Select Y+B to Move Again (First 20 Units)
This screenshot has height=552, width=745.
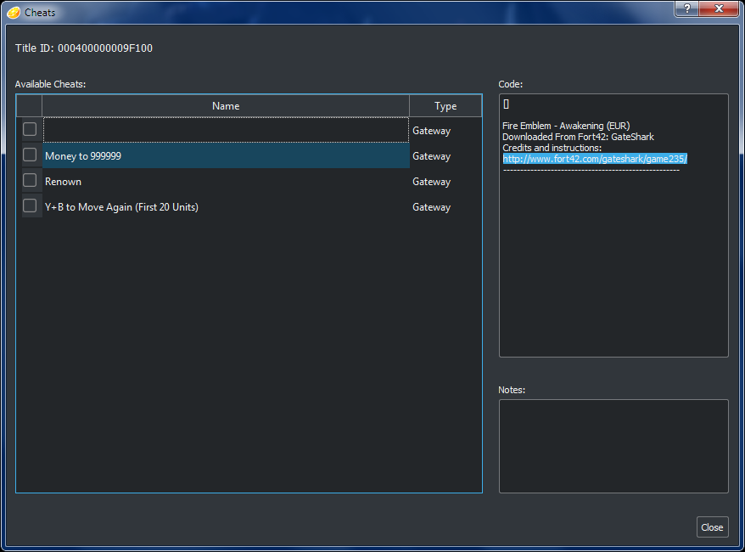pyautogui.click(x=121, y=207)
